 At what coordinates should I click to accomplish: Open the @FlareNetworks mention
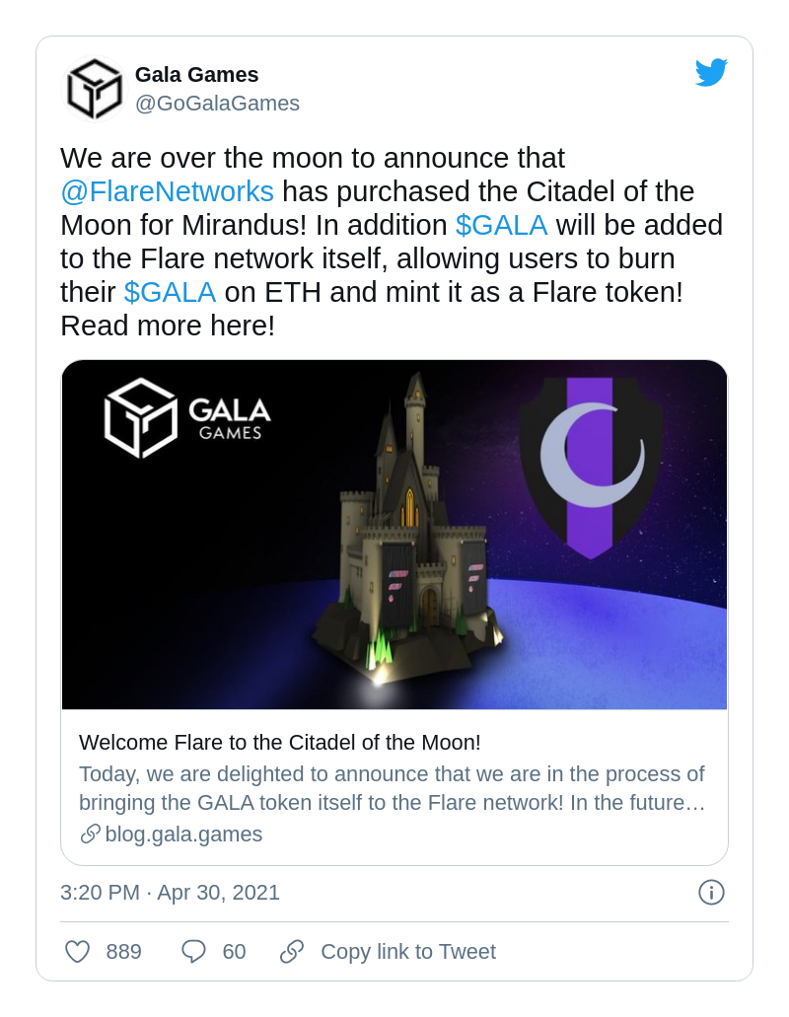pyautogui.click(x=167, y=191)
